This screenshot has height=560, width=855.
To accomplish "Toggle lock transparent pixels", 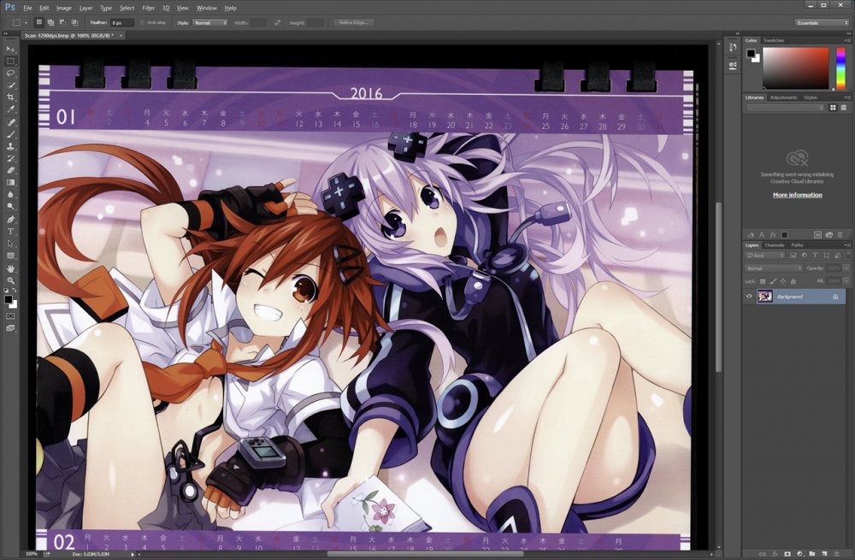I will [763, 281].
